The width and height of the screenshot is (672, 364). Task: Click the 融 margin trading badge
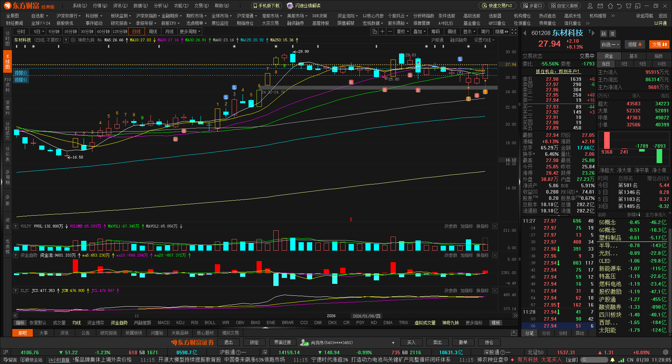click(603, 34)
